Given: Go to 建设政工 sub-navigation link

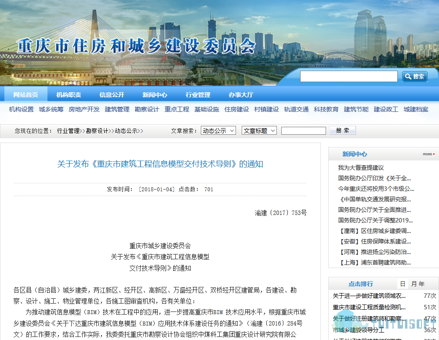Looking at the screenshot, I should click(386, 109).
